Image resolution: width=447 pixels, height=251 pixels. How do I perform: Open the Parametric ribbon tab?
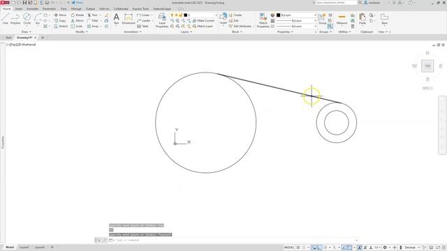click(x=49, y=9)
